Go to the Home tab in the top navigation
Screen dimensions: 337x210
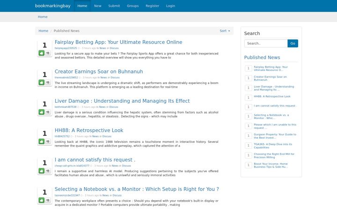[x=82, y=6]
